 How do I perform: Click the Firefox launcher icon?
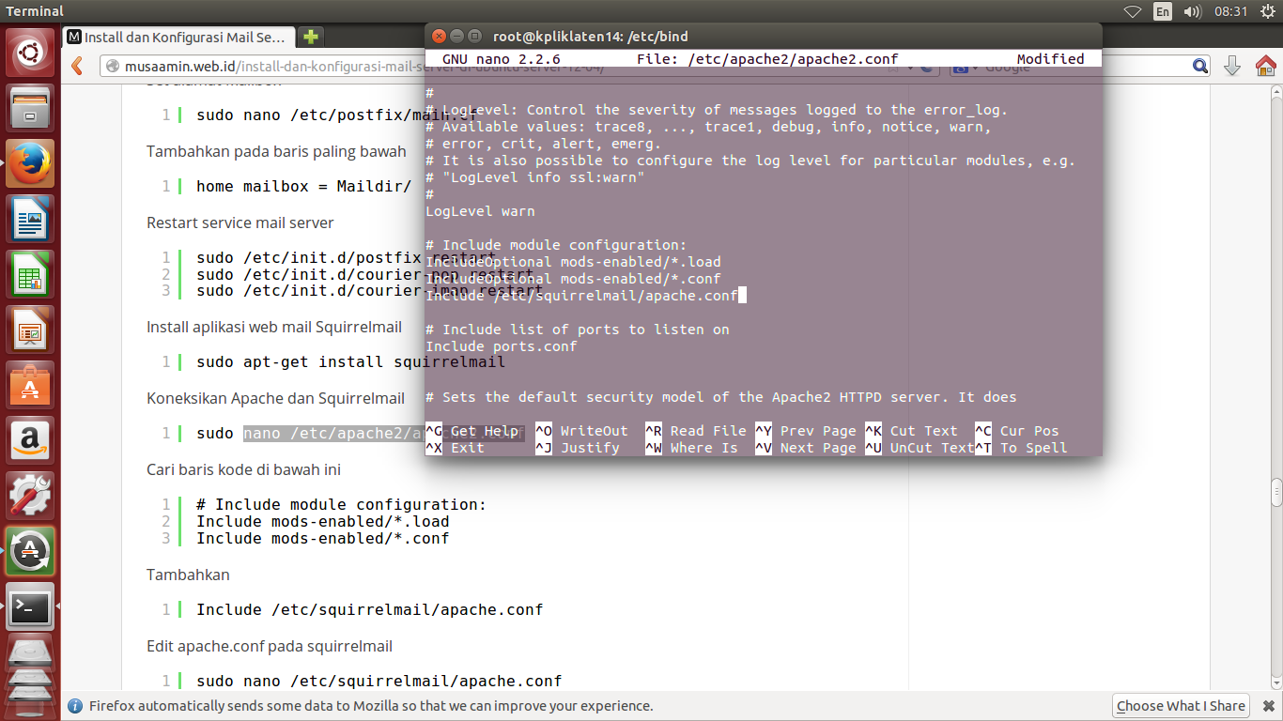(x=31, y=164)
